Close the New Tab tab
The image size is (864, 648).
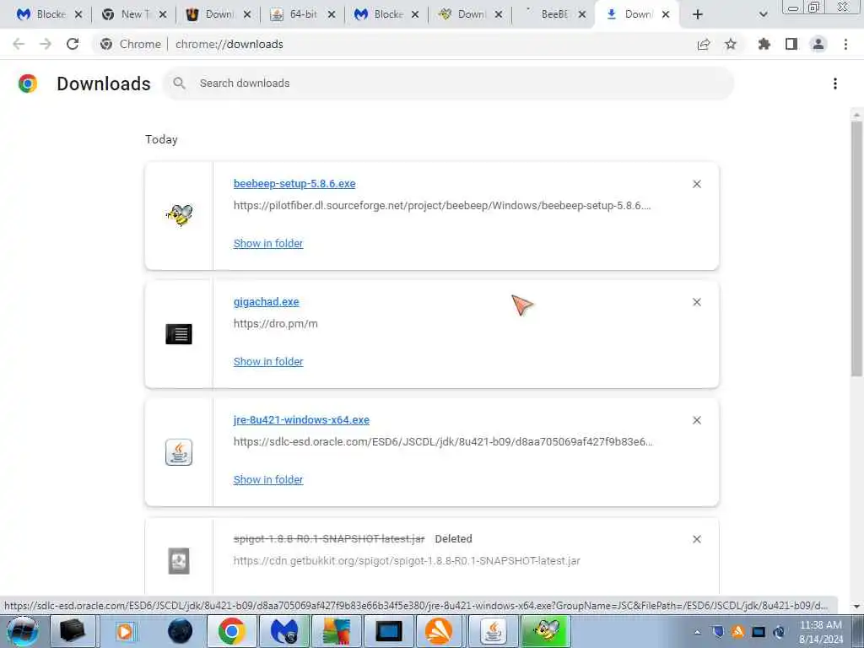(x=163, y=14)
